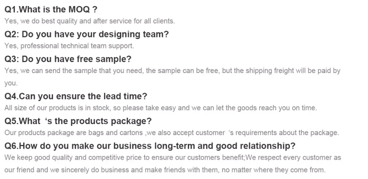This screenshot has height=179, width=368.
Task: Click the line starting "We keep good quality"
Action: [x=173, y=157]
